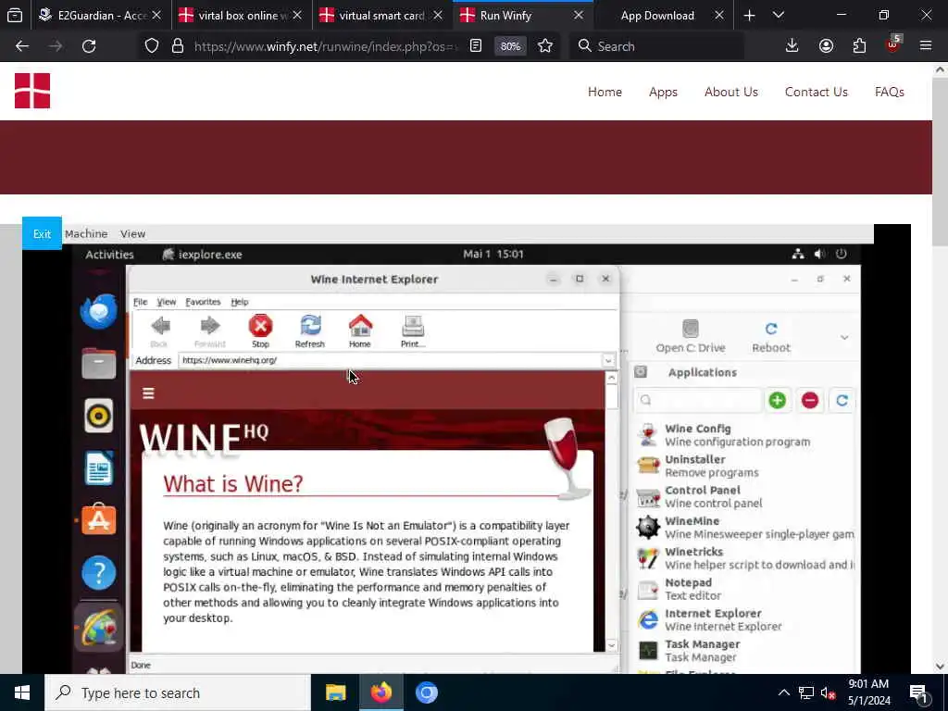Open the Help icon in the dock
948x711 pixels.
98,572
